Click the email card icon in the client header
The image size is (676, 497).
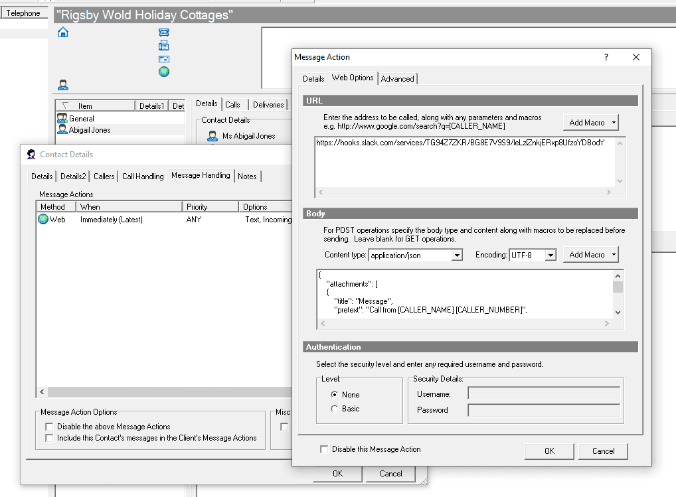click(164, 59)
